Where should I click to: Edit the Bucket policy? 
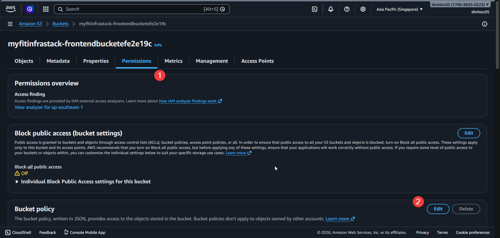438,209
